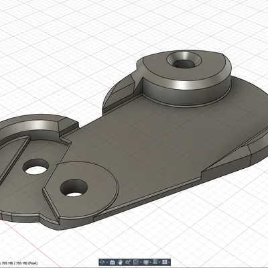The width and height of the screenshot is (268, 268).
Task: Click the Zoom Window / Fit icon
Action: (136, 262)
